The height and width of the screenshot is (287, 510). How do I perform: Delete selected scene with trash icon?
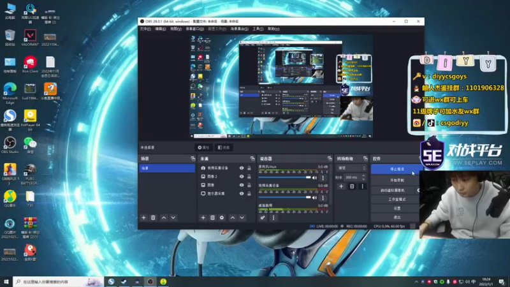pos(153,217)
